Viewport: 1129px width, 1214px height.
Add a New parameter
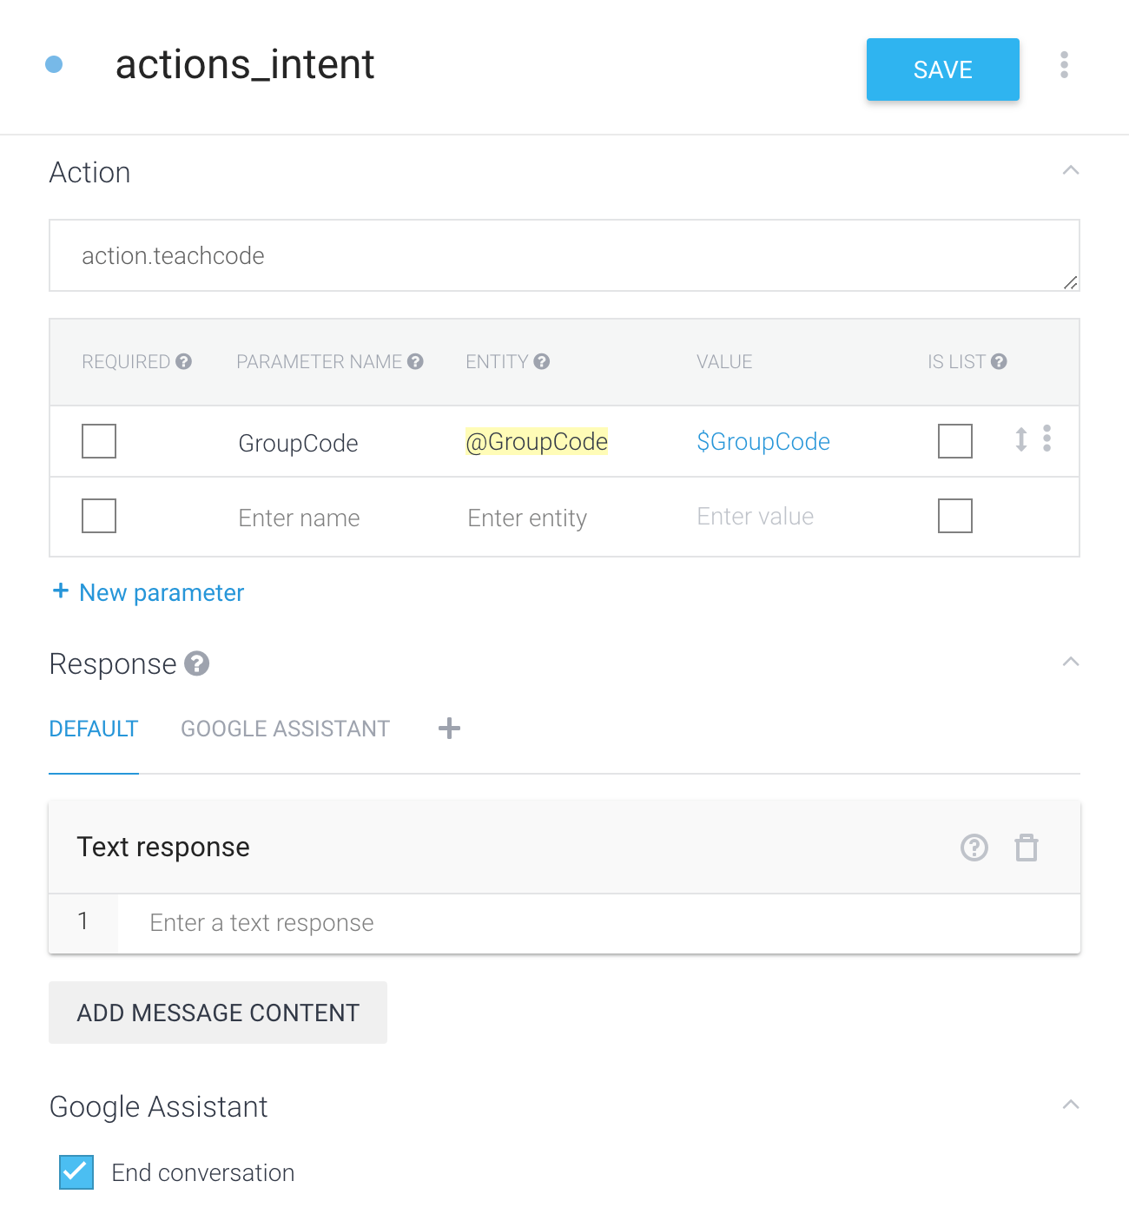click(x=147, y=592)
